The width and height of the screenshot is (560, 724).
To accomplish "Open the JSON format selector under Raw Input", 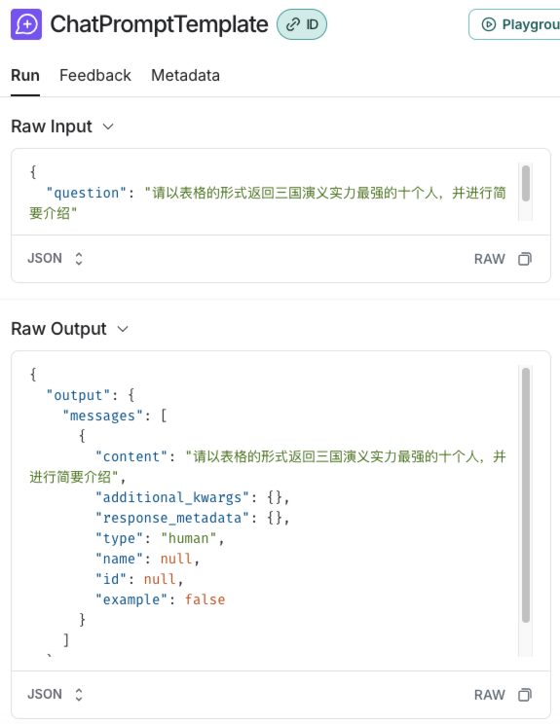I will coord(55,259).
